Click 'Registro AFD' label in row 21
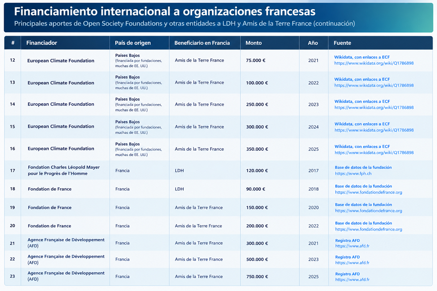Image resolution: width=437 pixels, height=291 pixels. click(347, 240)
